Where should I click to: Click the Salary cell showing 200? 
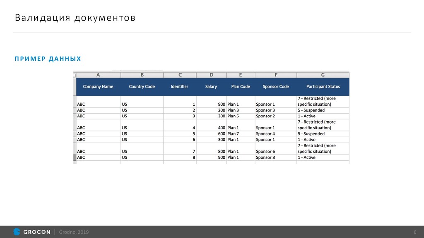211,110
